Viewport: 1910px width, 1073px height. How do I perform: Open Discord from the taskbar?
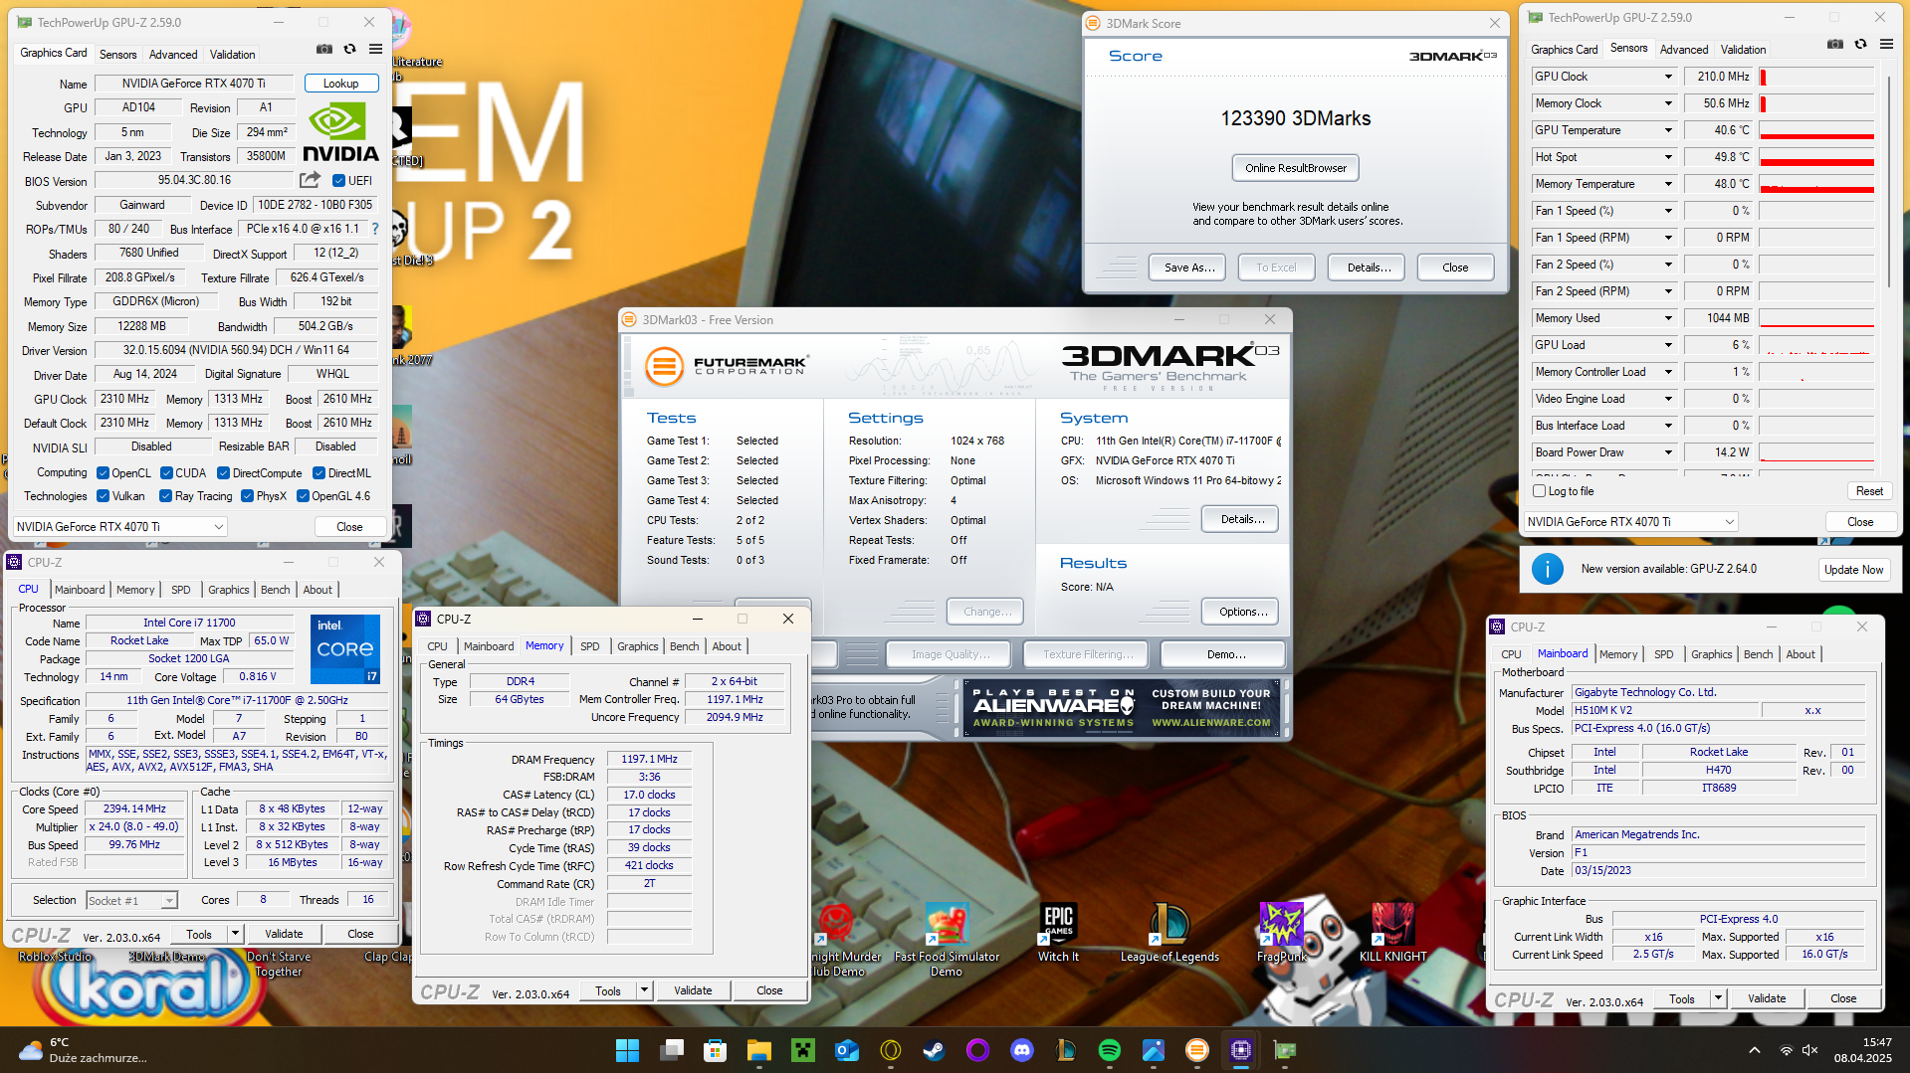[x=1021, y=1050]
